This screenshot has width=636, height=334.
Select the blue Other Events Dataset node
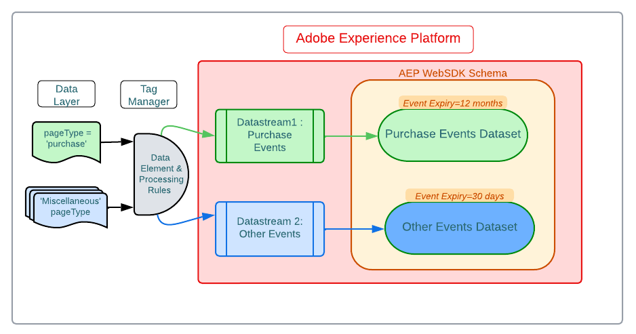pos(459,228)
